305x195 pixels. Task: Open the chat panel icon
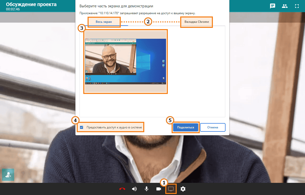(x=273, y=6)
